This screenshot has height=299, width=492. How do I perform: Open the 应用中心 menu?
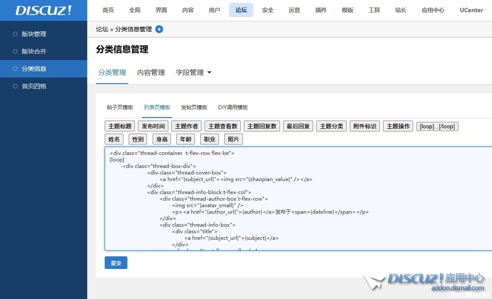coord(433,10)
